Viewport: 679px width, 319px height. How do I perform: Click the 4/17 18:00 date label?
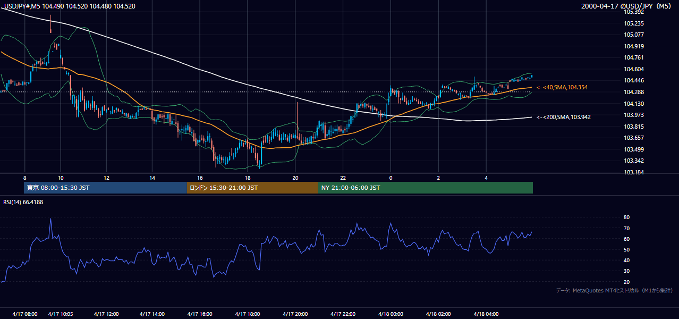248,314
